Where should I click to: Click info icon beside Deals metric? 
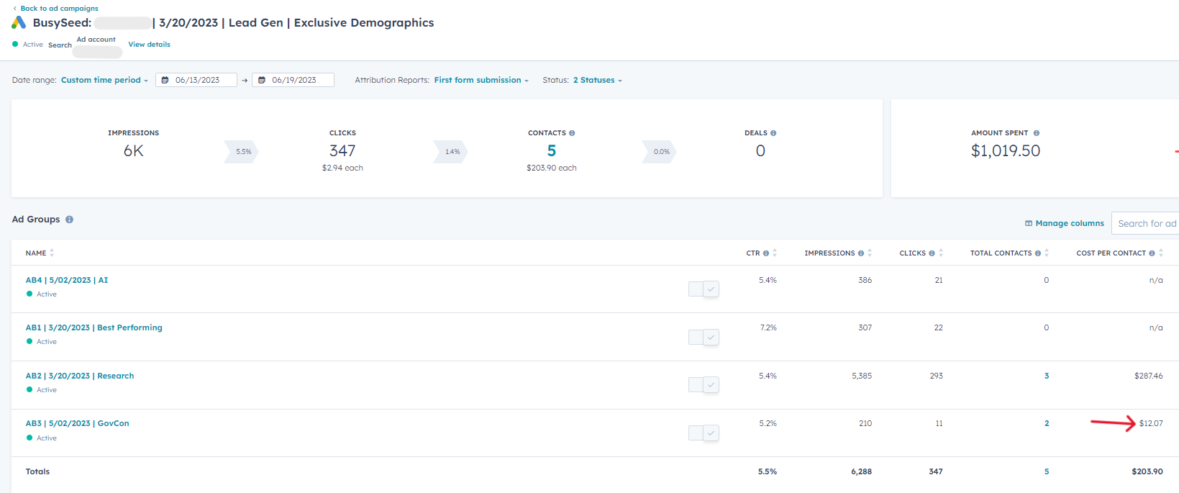coord(773,133)
